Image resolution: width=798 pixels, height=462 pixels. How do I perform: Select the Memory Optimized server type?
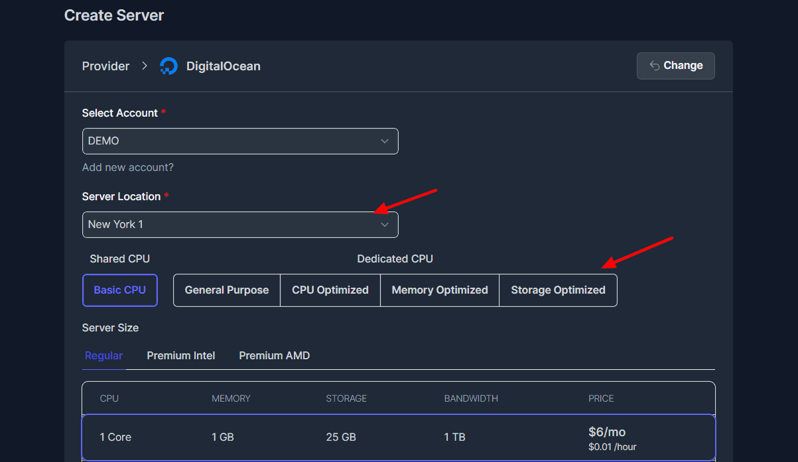coord(440,290)
